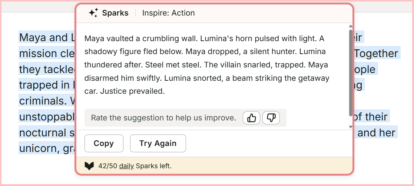Click the word criminals in the document
The height and width of the screenshot is (186, 414).
tap(44, 101)
